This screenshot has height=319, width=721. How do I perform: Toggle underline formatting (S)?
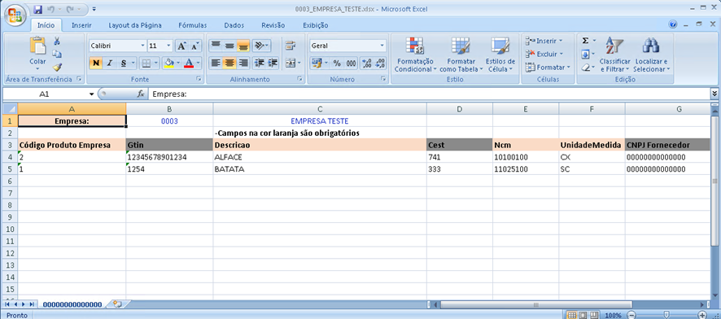[x=124, y=63]
